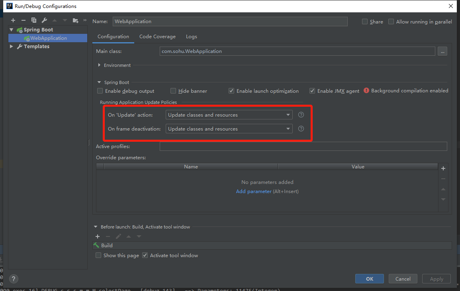
Task: Check Show this page option
Action: (98, 255)
